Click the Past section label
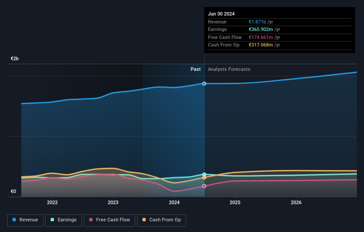 196,70
